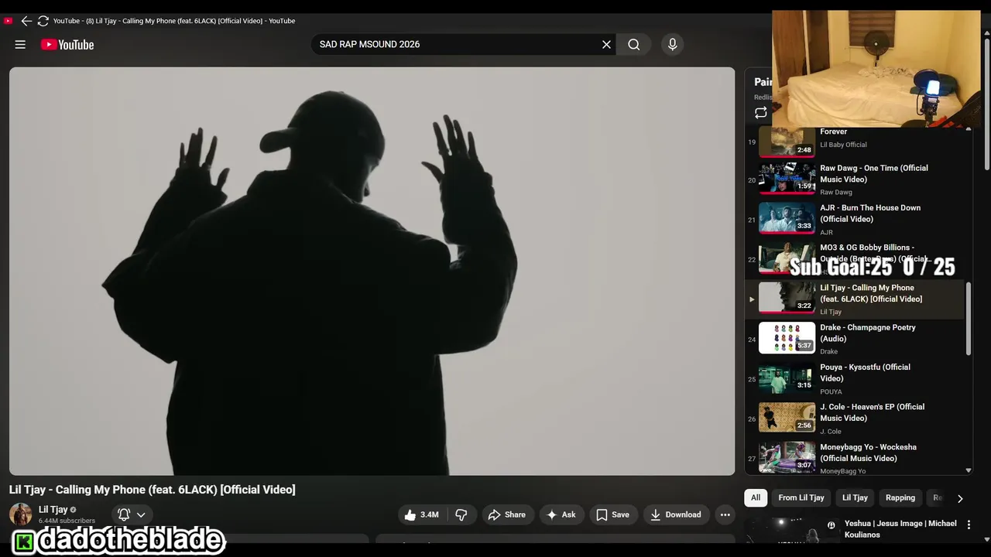Play J. Cole Heaven's EP thumbnail
Screen dimensions: 991x557
pos(787,417)
